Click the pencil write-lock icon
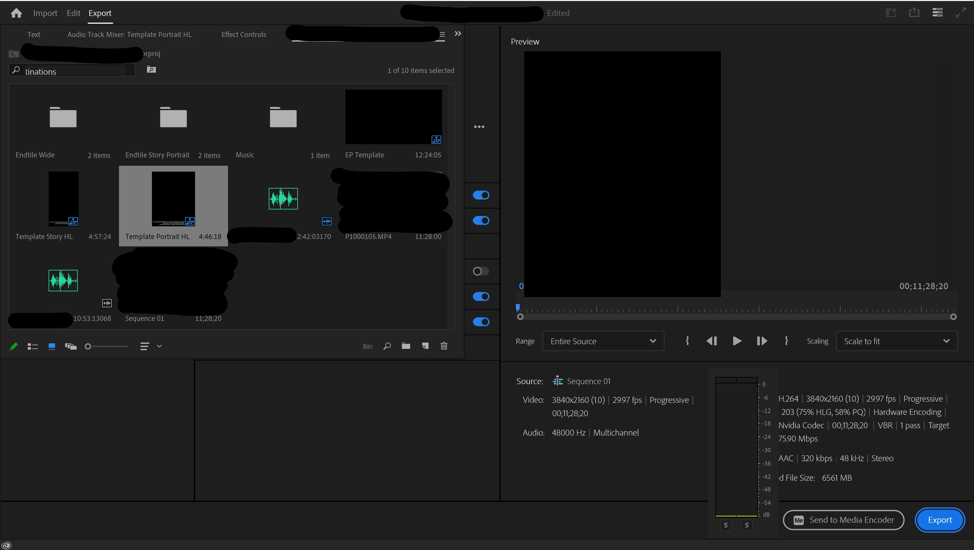 click(14, 346)
